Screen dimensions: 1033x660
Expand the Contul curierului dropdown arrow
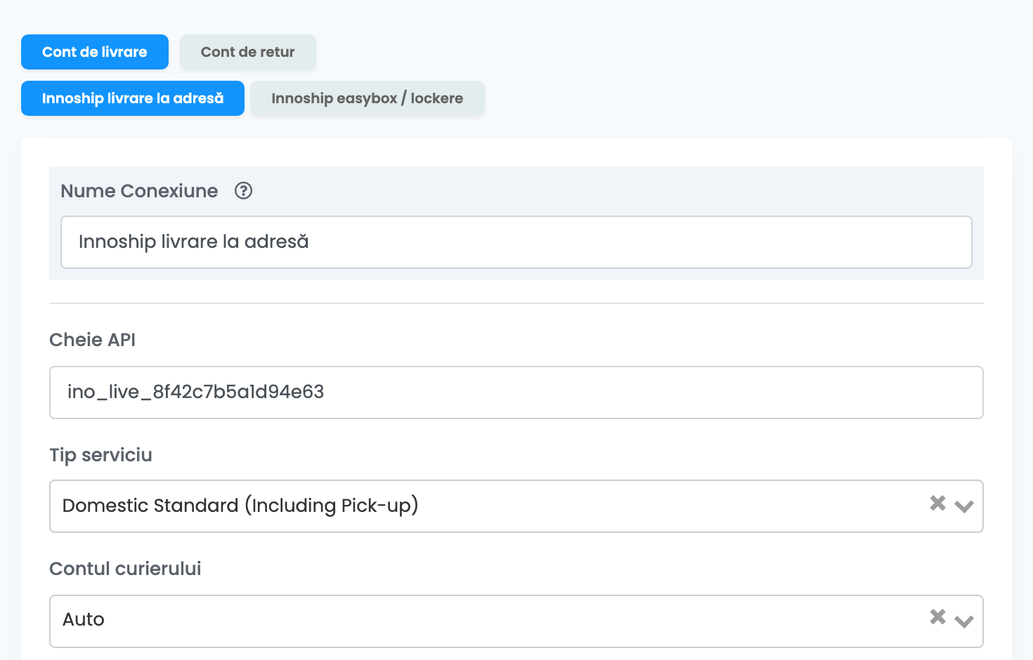(x=964, y=621)
